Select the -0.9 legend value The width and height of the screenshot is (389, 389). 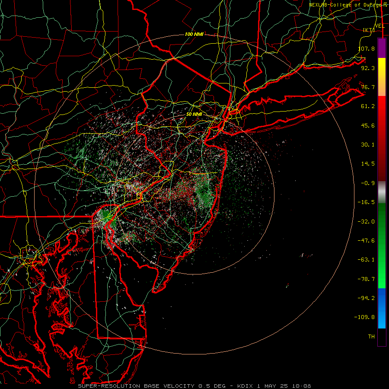368,183
